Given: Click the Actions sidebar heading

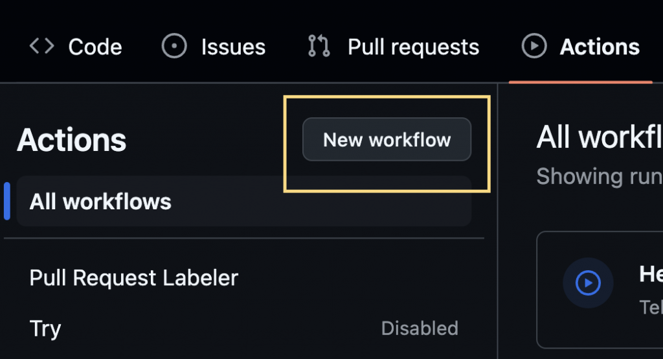Looking at the screenshot, I should point(72,140).
